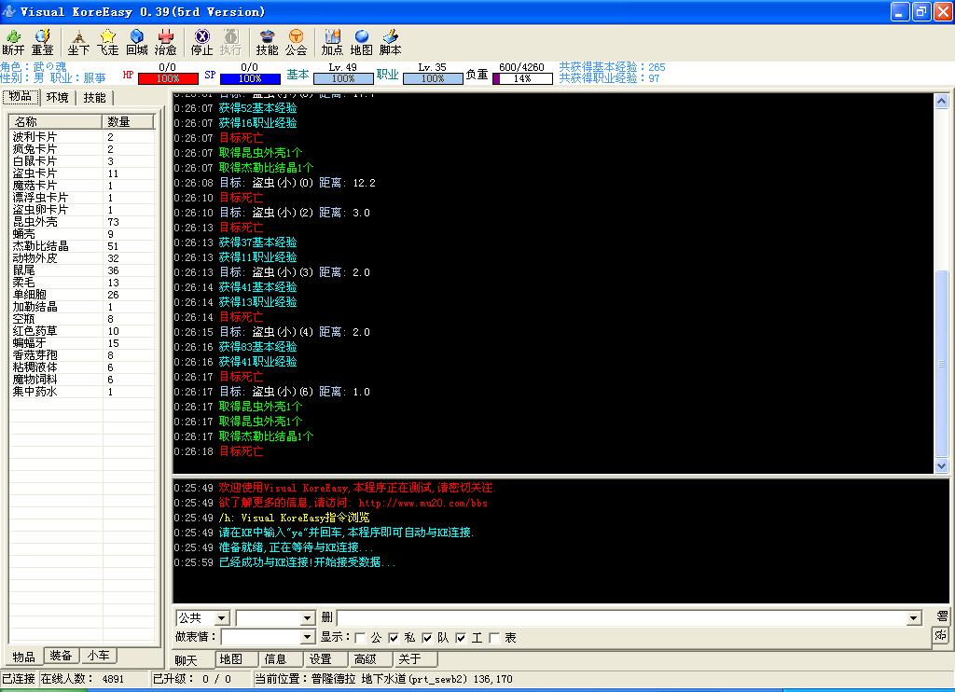Enable the 公 display checkbox
This screenshot has height=692, width=955.
(360, 638)
